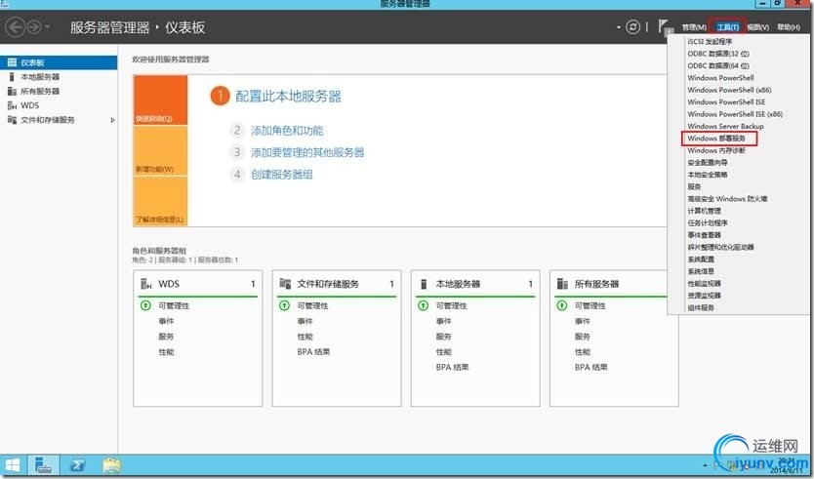This screenshot has width=814, height=479.
Task: Choose 事件查看器 menu entry
Action: click(x=704, y=235)
